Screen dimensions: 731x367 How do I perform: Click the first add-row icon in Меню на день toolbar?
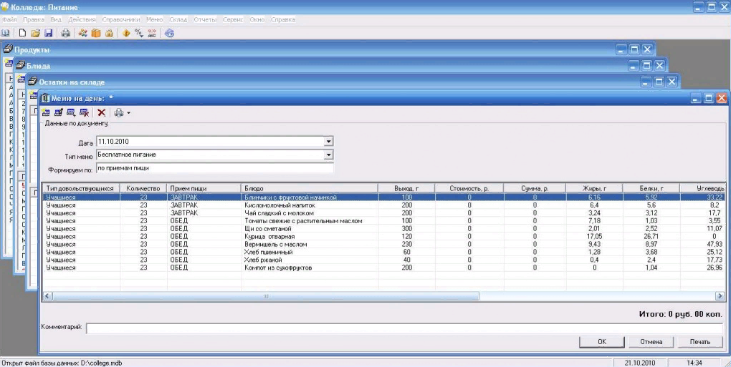pos(47,112)
